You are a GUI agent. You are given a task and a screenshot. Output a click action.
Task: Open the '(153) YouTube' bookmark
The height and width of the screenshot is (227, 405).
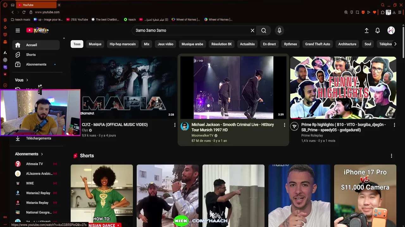point(77,20)
